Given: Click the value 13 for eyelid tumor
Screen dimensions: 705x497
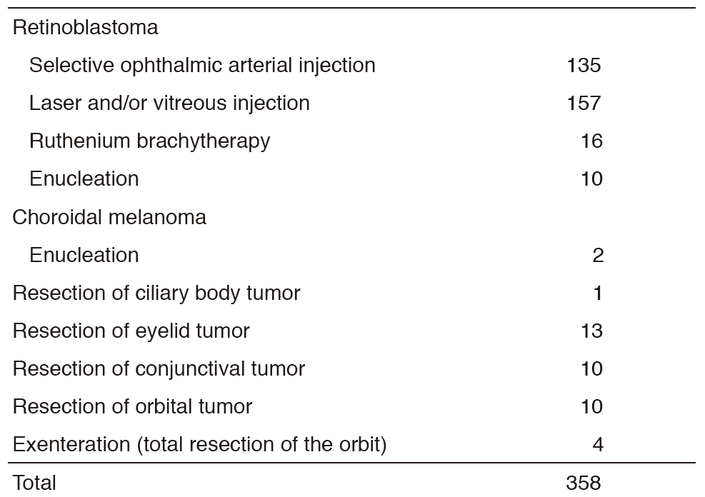Looking at the screenshot, I should (591, 331).
